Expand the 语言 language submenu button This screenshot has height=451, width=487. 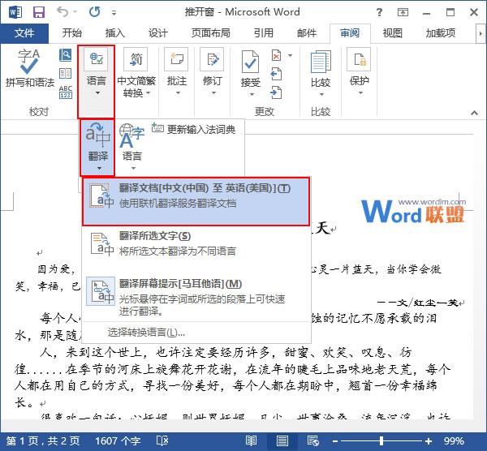coord(132,147)
